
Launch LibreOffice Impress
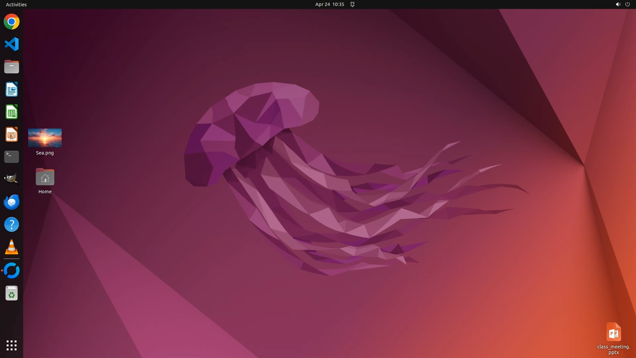coord(12,135)
